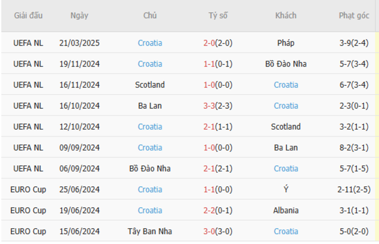The height and width of the screenshot is (244, 379).
Task: Click the "Giải đấu" column header
Action: point(28,16)
